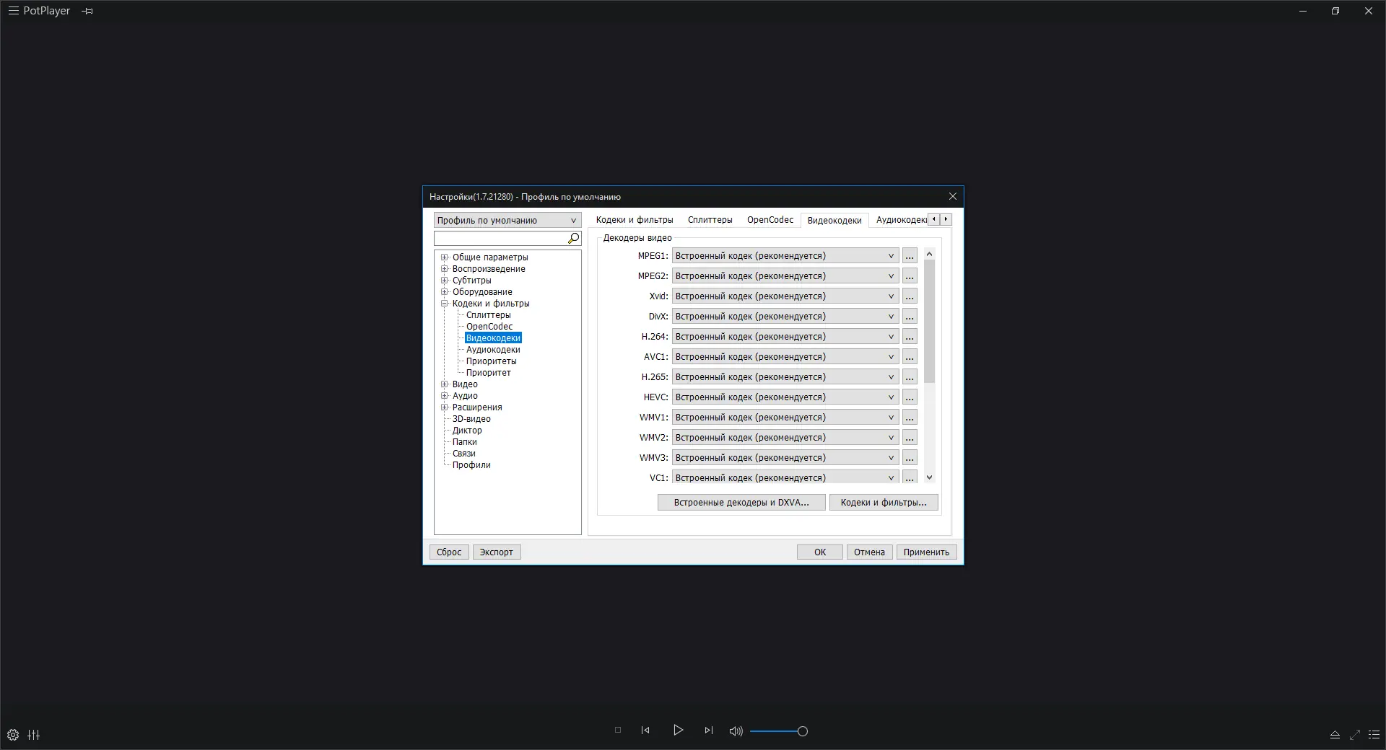The image size is (1386, 750).
Task: Open the Xvid decoder dropdown
Action: coord(785,296)
